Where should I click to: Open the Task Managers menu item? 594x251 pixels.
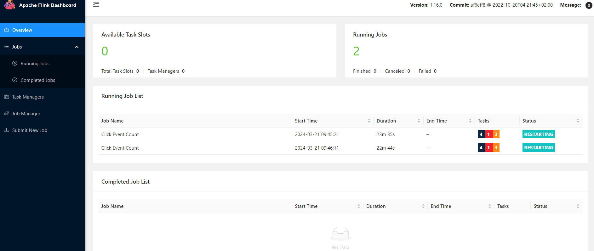pyautogui.click(x=42, y=97)
